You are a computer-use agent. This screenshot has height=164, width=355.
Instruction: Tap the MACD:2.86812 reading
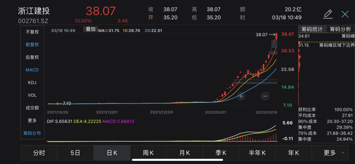(x=119, y=121)
